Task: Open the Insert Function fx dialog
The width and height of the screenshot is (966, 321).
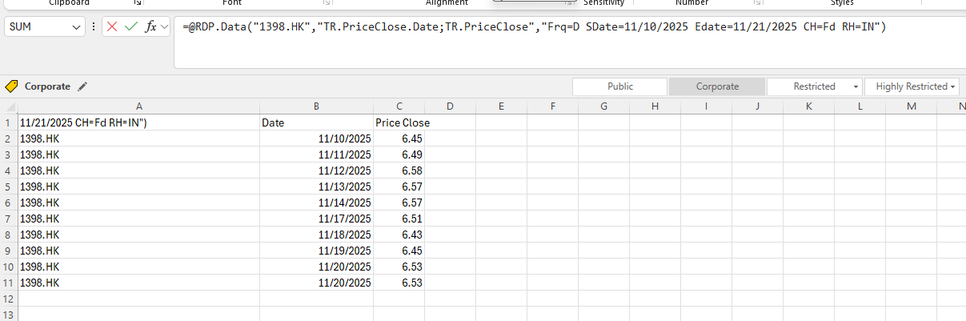Action: pos(150,27)
